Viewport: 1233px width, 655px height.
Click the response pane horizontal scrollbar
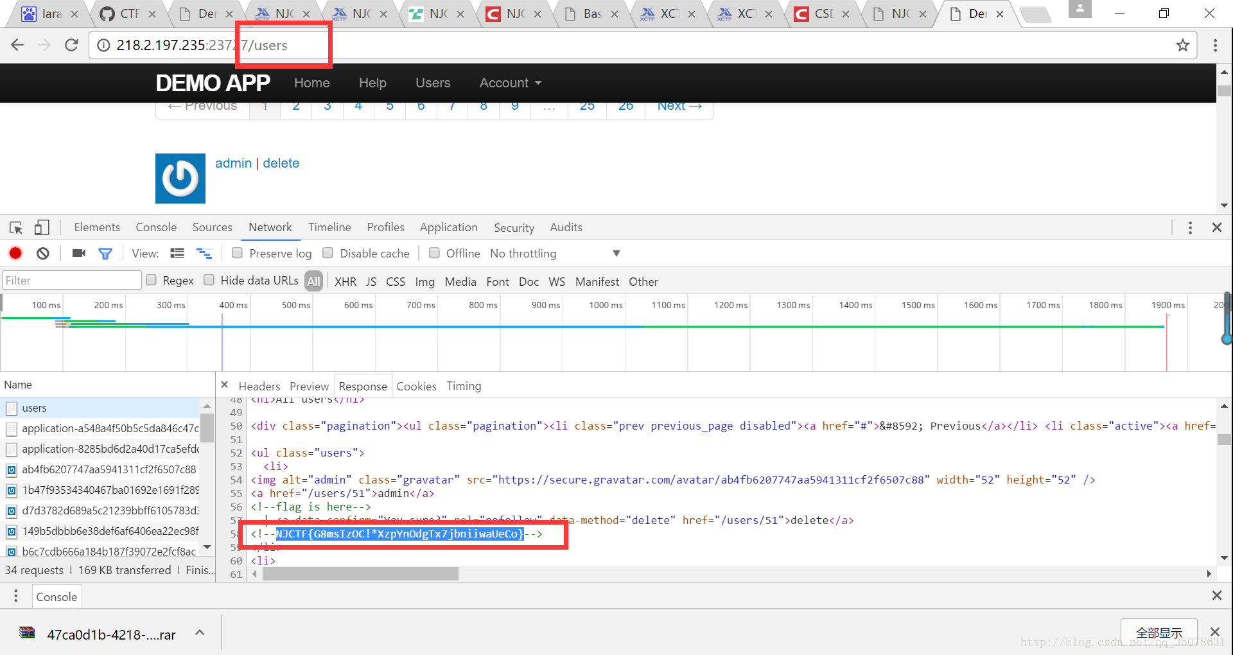click(360, 573)
